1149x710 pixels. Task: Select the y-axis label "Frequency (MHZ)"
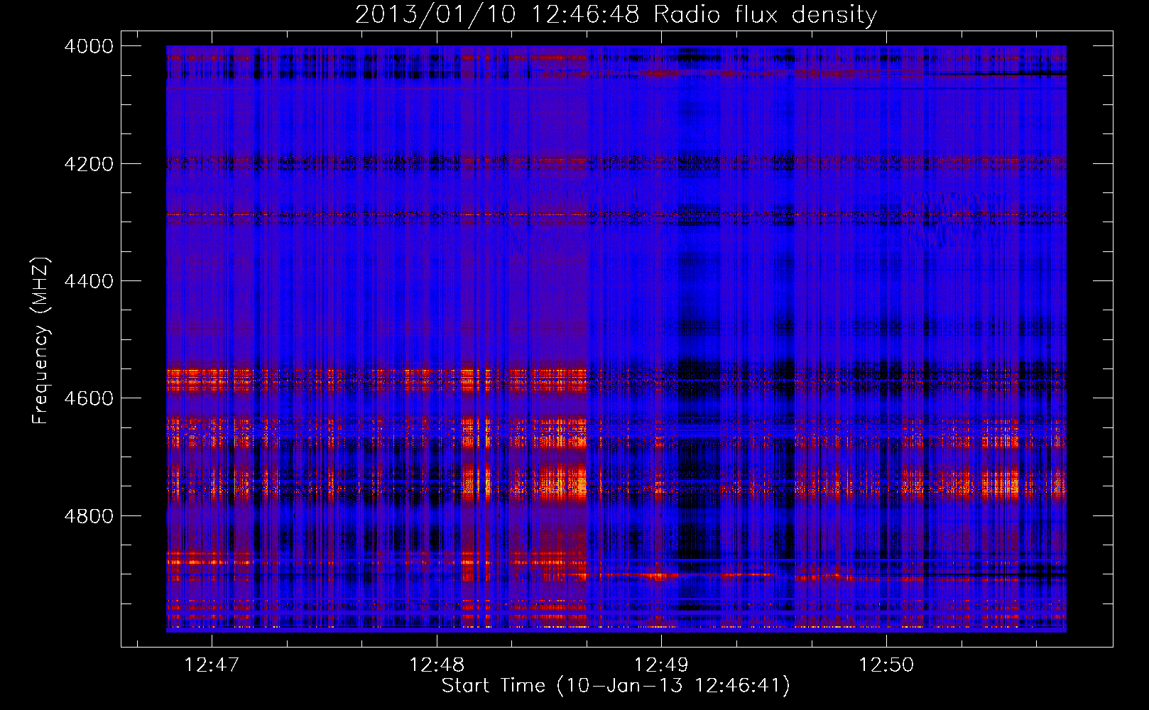tap(40, 341)
